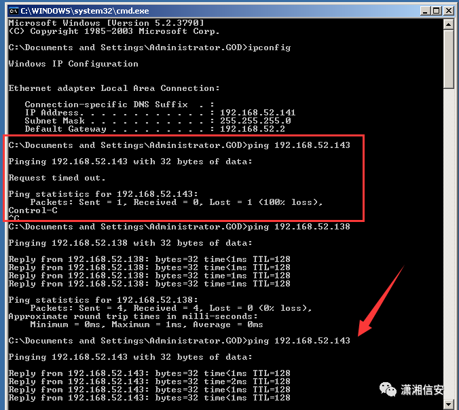This screenshot has width=459, height=410.
Task: Close the cmd.exe window
Action: point(448,11)
